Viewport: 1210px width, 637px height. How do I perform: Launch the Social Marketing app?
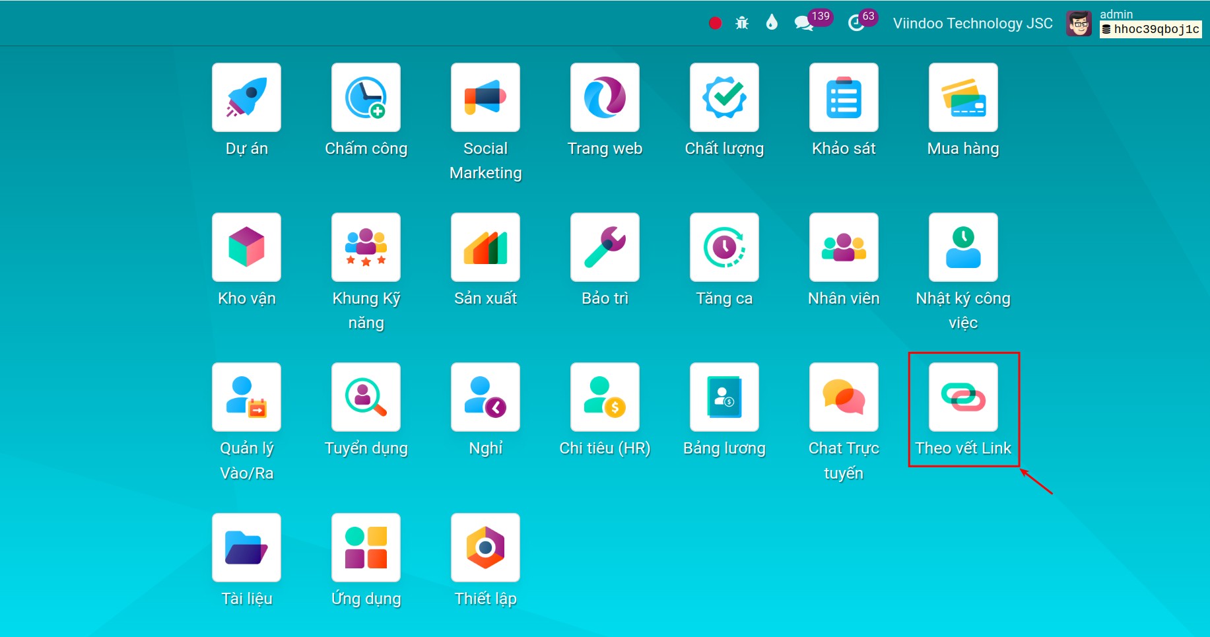485,98
